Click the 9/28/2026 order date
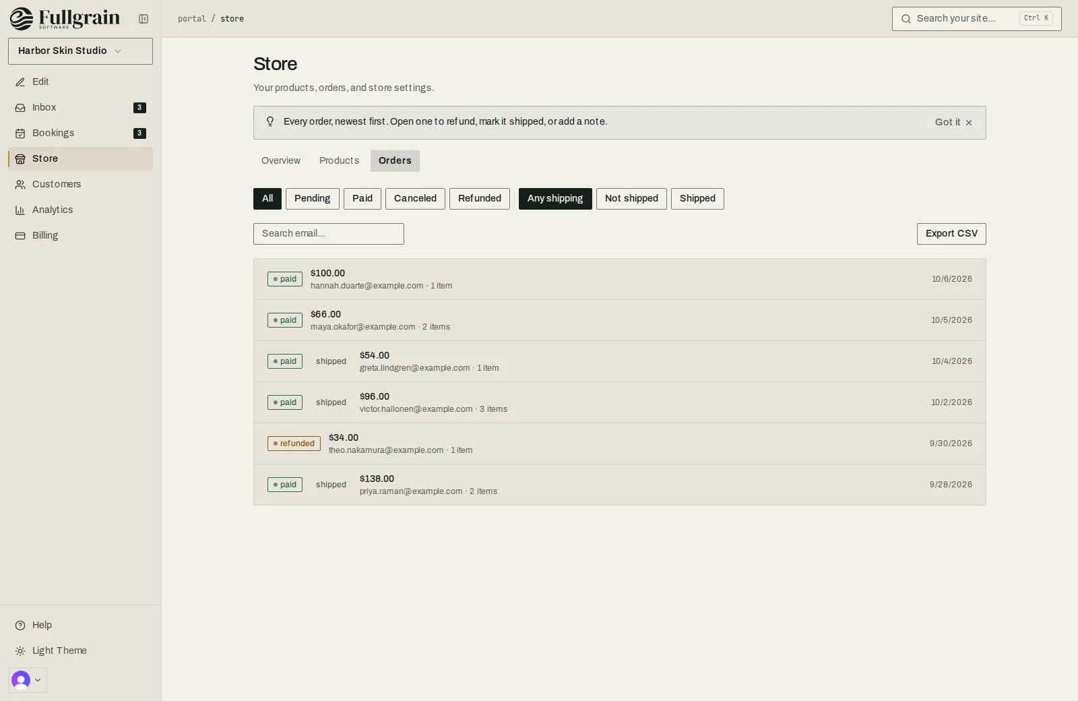This screenshot has height=701, width=1078. tap(951, 485)
